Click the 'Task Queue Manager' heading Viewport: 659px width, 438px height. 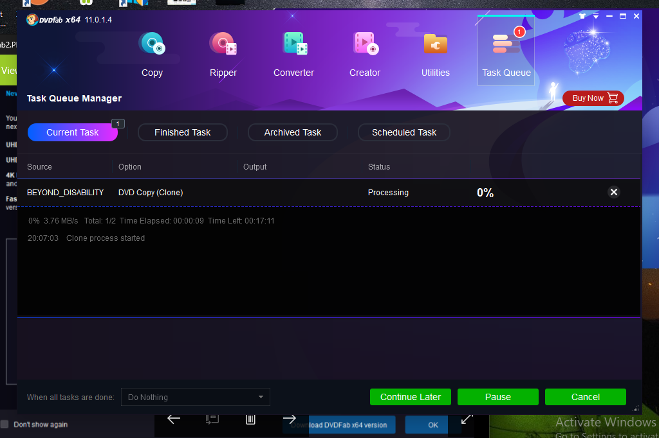pos(74,98)
